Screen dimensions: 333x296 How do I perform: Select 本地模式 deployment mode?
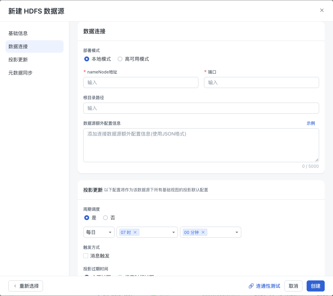[87, 59]
